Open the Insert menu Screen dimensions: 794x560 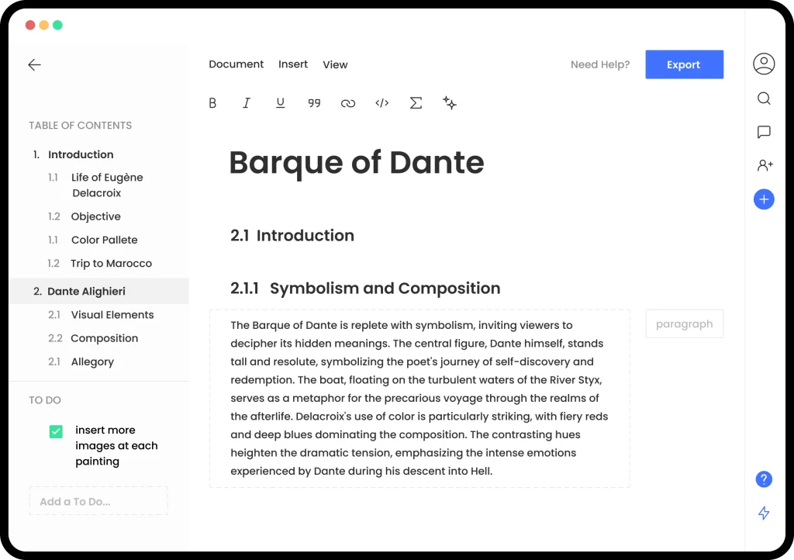(292, 64)
